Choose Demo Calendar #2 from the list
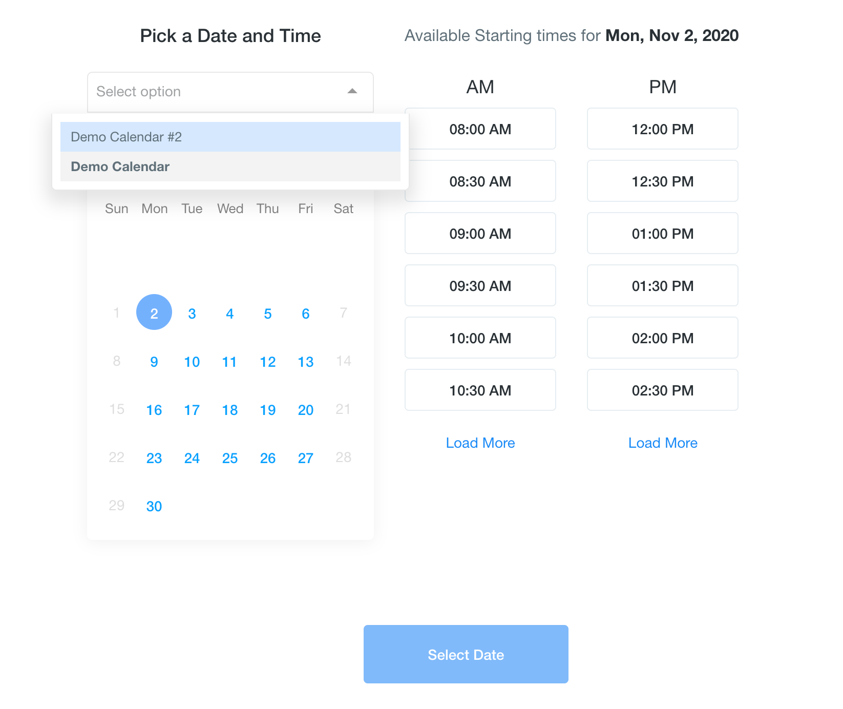Viewport: 843px width, 709px height. coord(230,137)
